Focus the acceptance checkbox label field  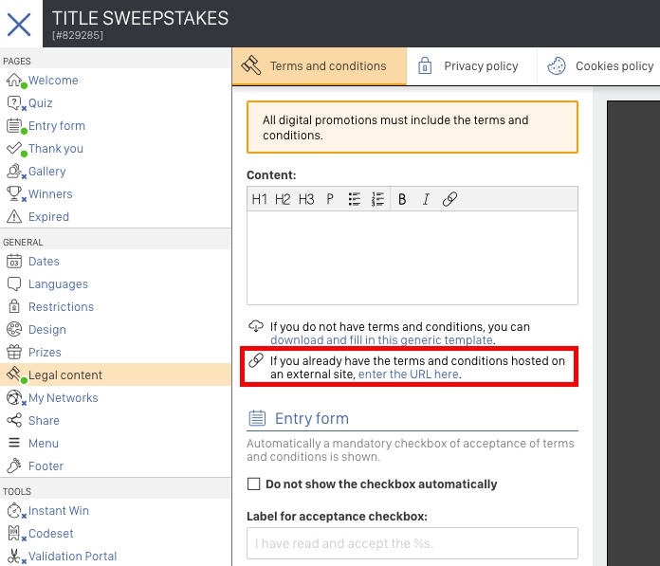[x=412, y=543]
